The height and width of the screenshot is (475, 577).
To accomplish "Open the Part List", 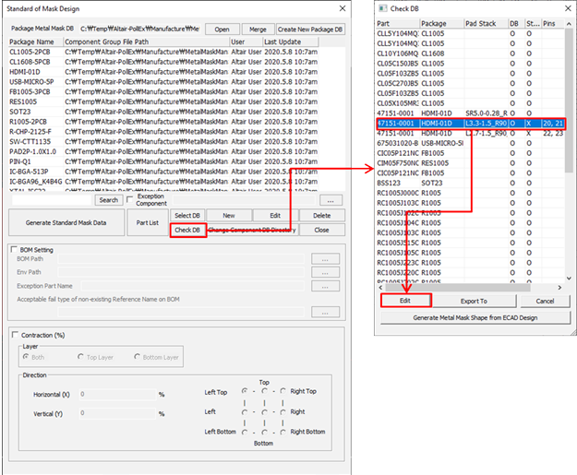I will point(147,222).
